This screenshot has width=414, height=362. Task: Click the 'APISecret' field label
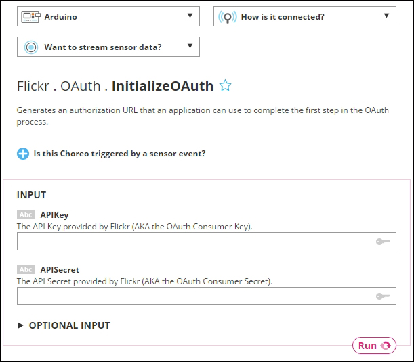tap(60, 270)
